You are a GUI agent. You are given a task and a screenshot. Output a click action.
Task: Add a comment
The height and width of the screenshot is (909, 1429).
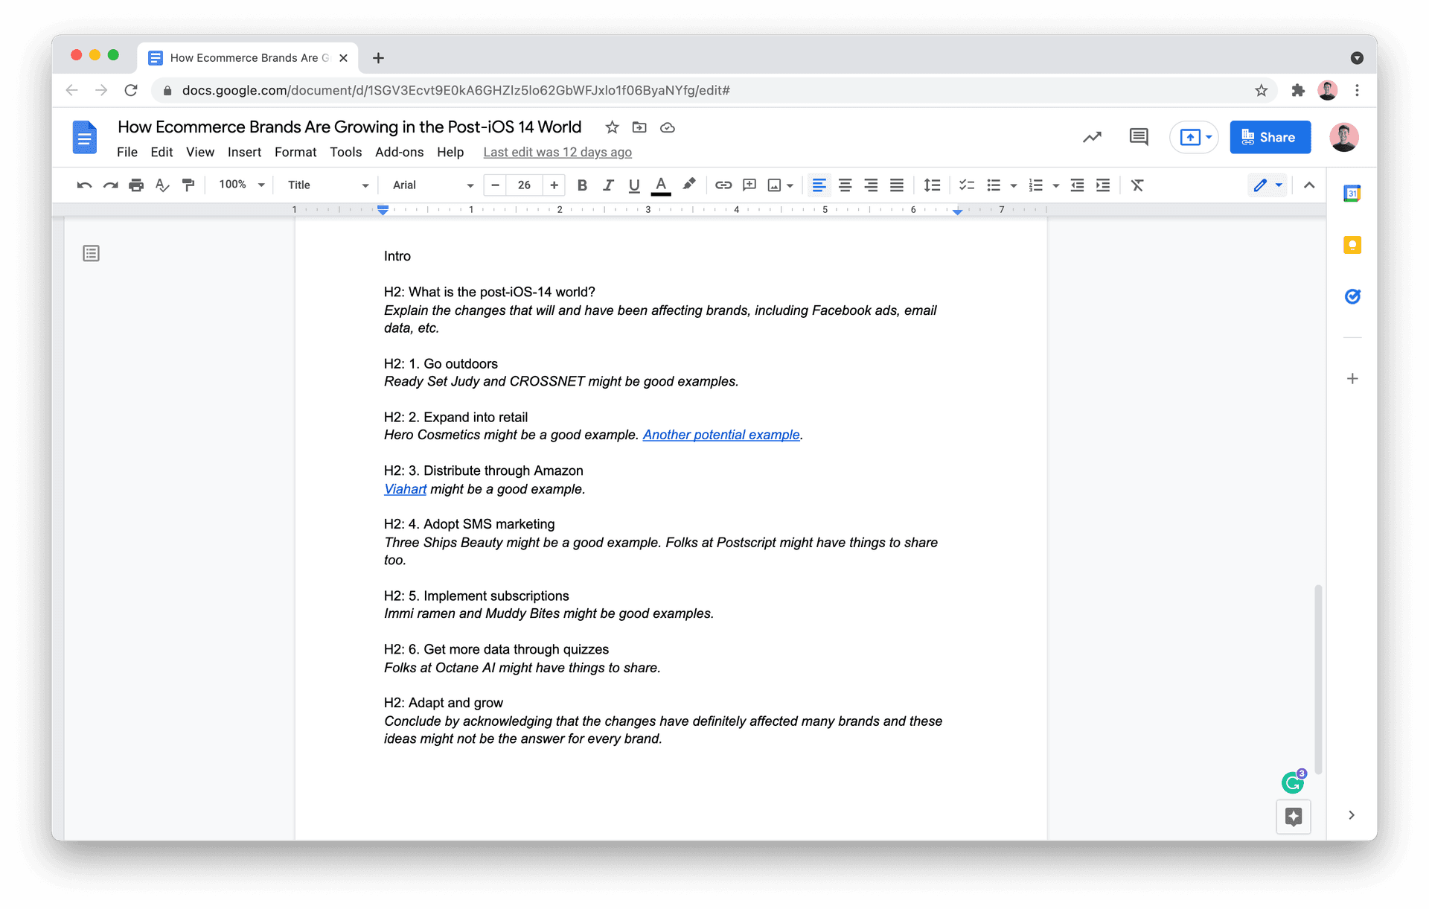click(749, 185)
